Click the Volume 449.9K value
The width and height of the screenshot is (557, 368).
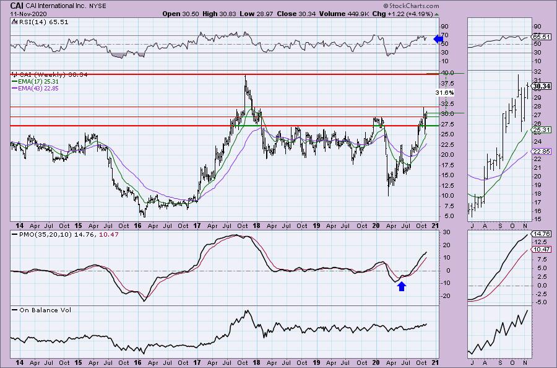tap(344, 14)
